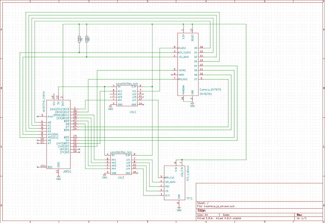Image resolution: width=325 pixels, height=223 pixels.
Task: Select resistor R1 symbol
Action: [79, 39]
